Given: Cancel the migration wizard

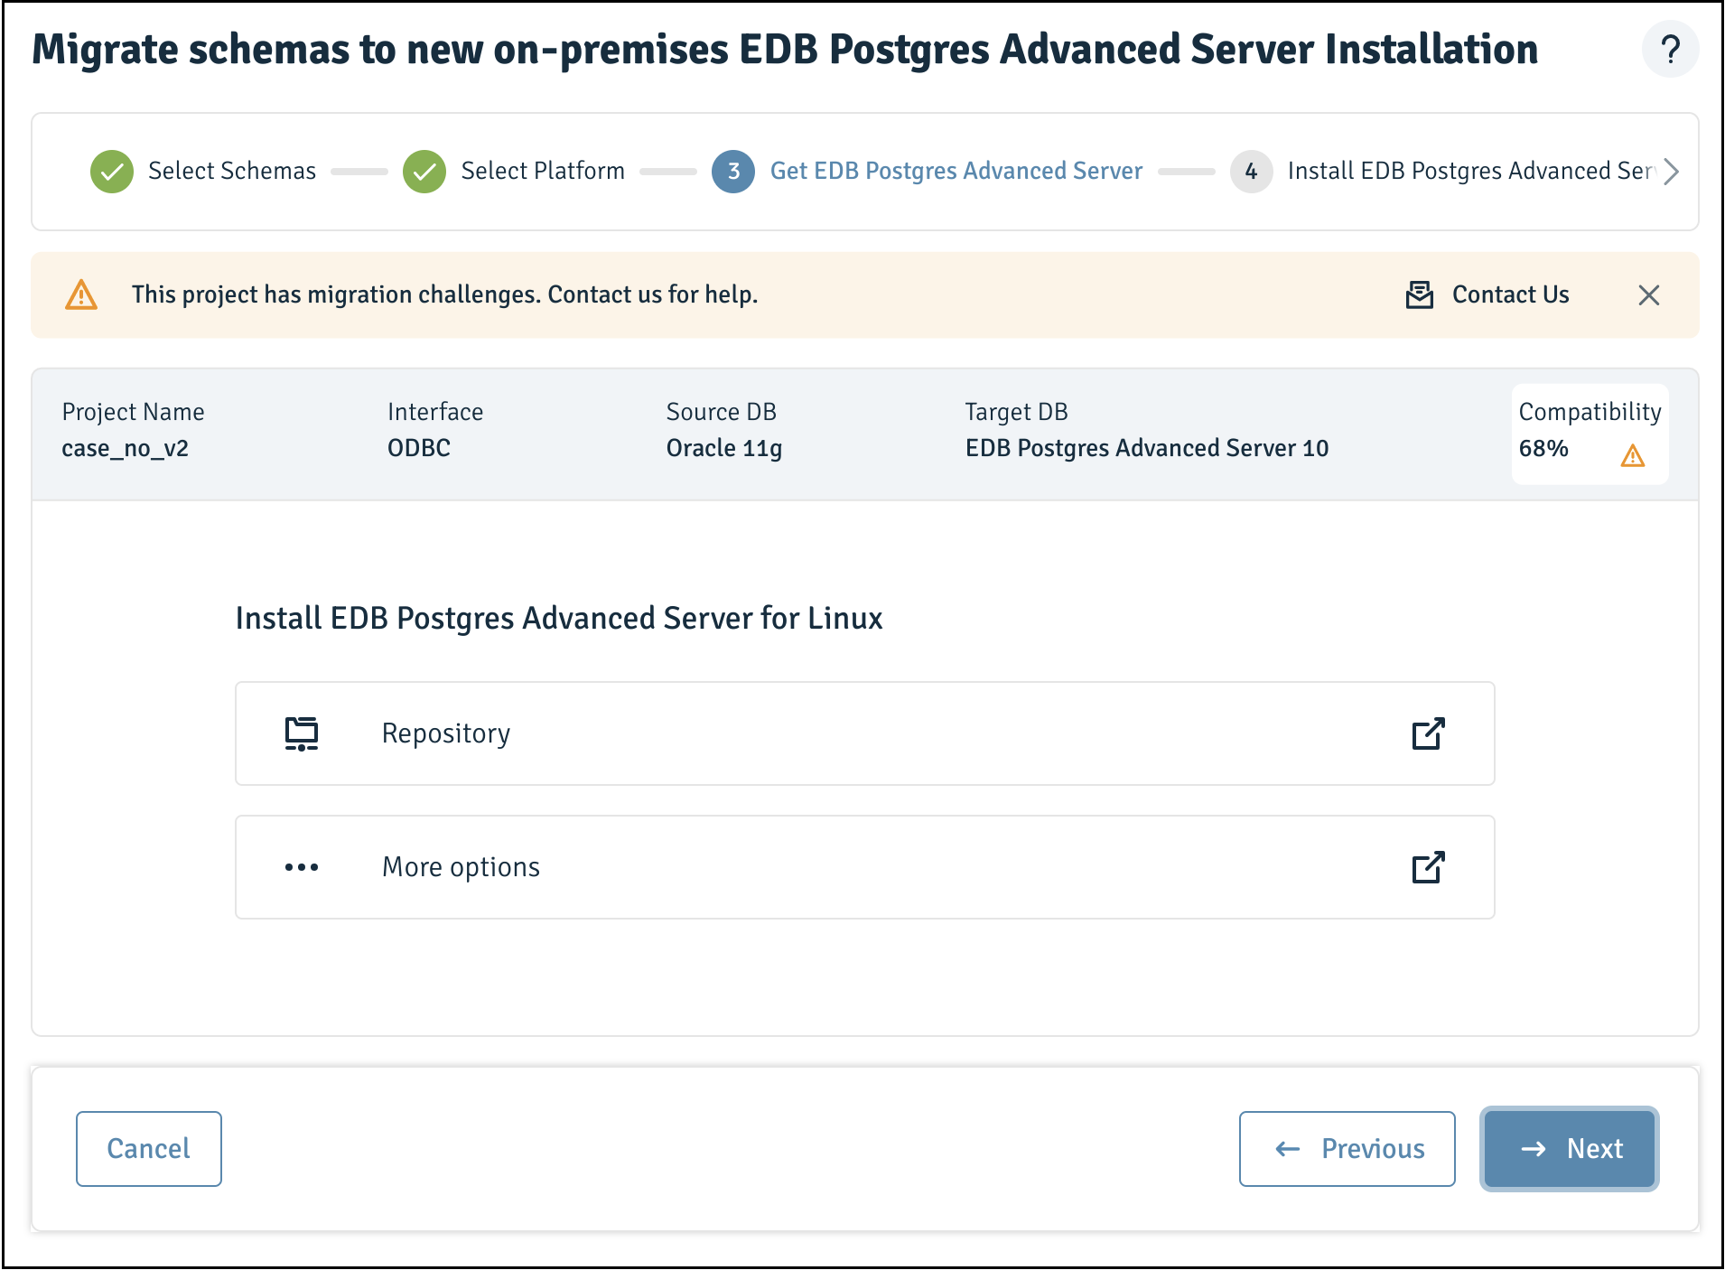Looking at the screenshot, I should (x=149, y=1149).
